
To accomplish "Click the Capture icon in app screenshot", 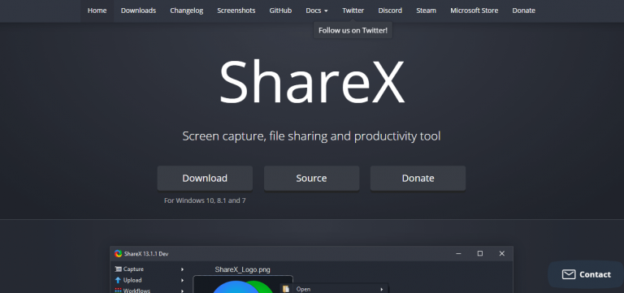I will (118, 269).
